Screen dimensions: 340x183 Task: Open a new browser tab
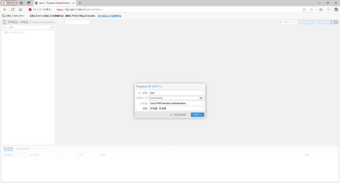80,3
